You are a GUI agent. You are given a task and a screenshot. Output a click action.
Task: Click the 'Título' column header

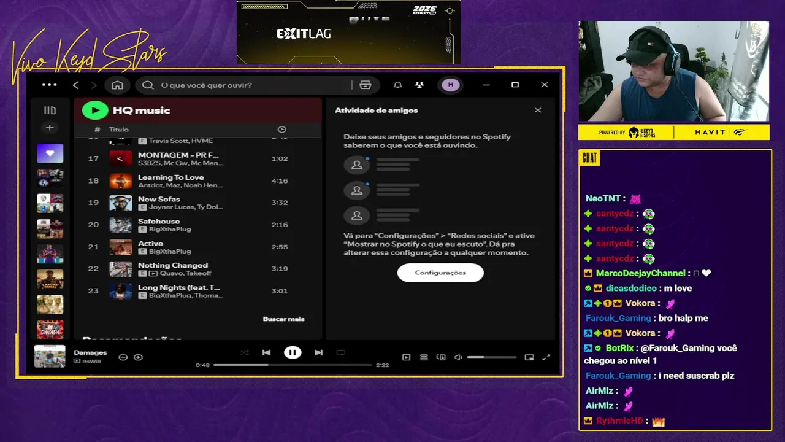click(119, 130)
